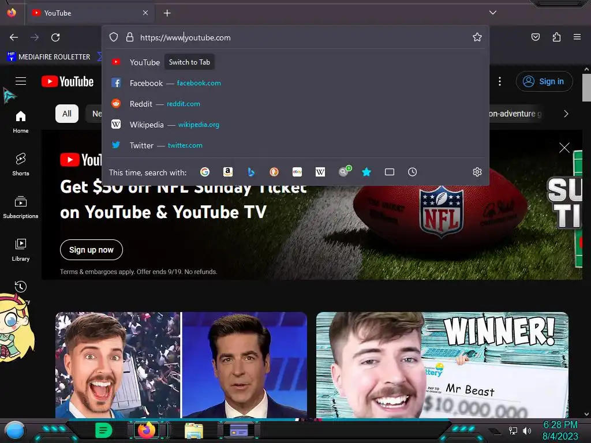This screenshot has height=443, width=591.
Task: Go to YouTube Home in sidebar
Action: click(21, 122)
